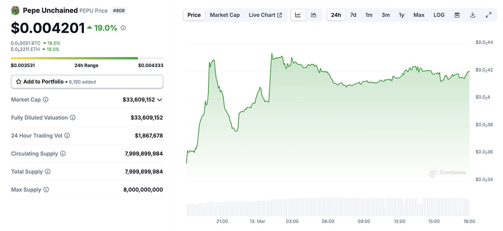Viewport: 503px width, 231px height.
Task: Select the Price tab
Action: [x=194, y=15]
